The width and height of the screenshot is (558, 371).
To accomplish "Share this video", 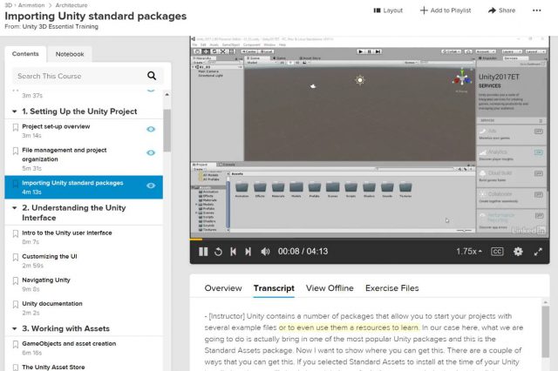I will click(502, 10).
